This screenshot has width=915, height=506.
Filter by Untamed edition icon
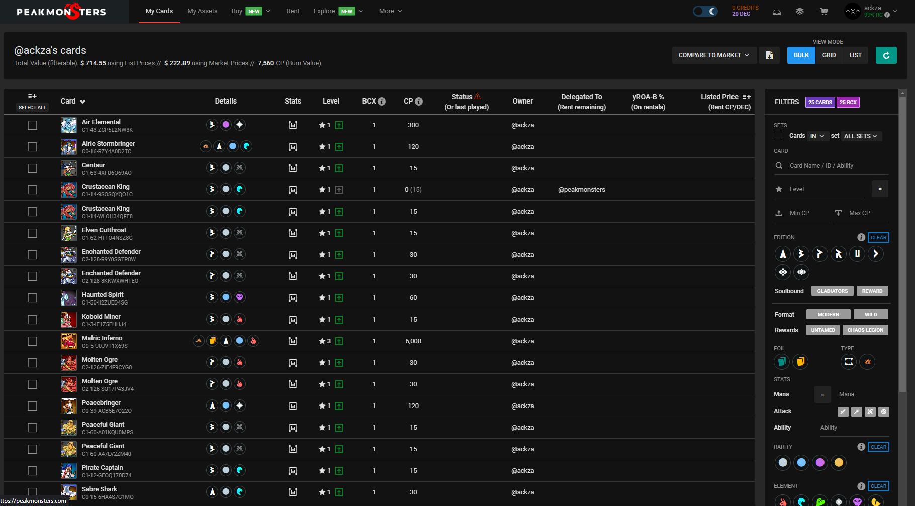857,254
